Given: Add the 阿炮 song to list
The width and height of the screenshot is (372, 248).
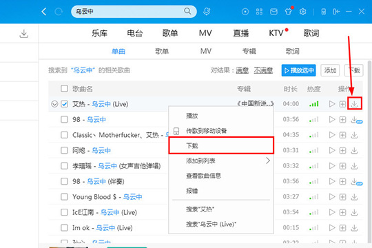Looking at the screenshot, I should click(x=342, y=150).
